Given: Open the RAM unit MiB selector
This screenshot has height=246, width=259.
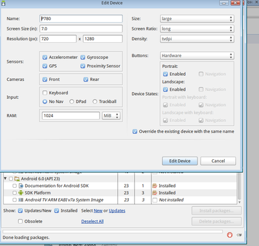Looking at the screenshot, I should tap(111, 116).
